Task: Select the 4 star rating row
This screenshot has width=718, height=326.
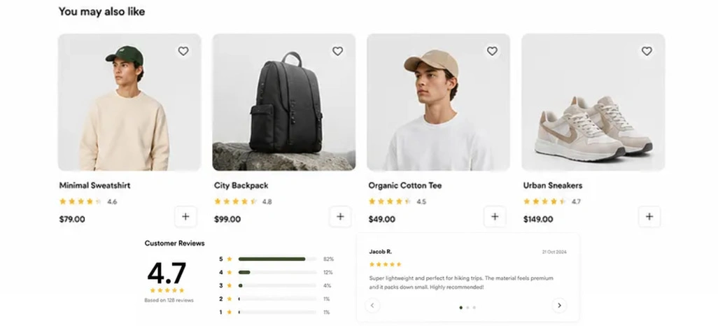Action: pos(276,272)
